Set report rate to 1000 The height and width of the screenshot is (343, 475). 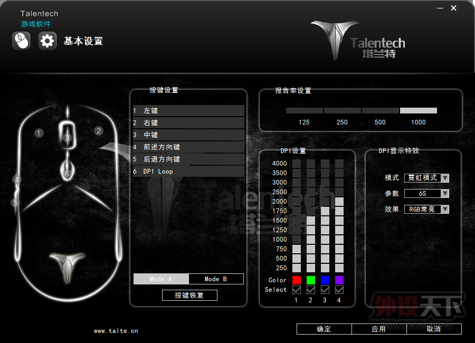[419, 111]
